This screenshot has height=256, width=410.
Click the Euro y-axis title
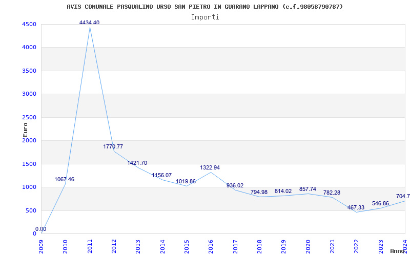click(25, 130)
